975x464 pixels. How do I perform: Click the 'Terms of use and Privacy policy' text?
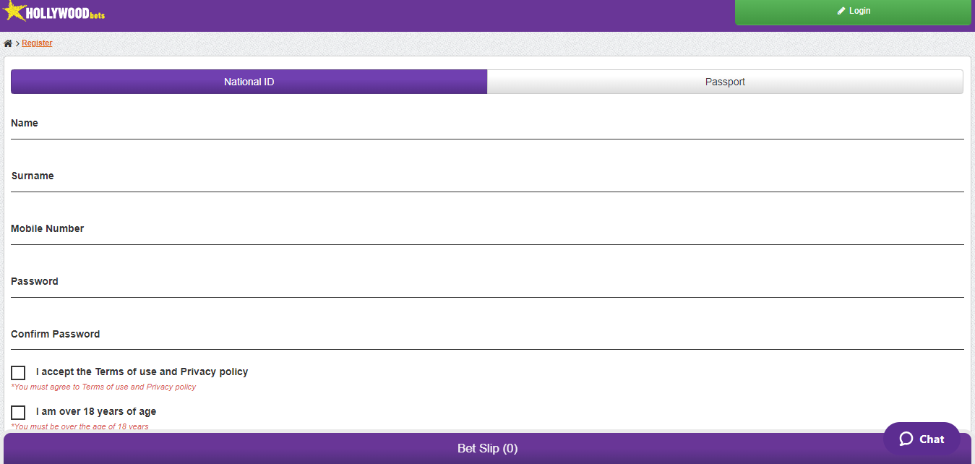(x=171, y=371)
